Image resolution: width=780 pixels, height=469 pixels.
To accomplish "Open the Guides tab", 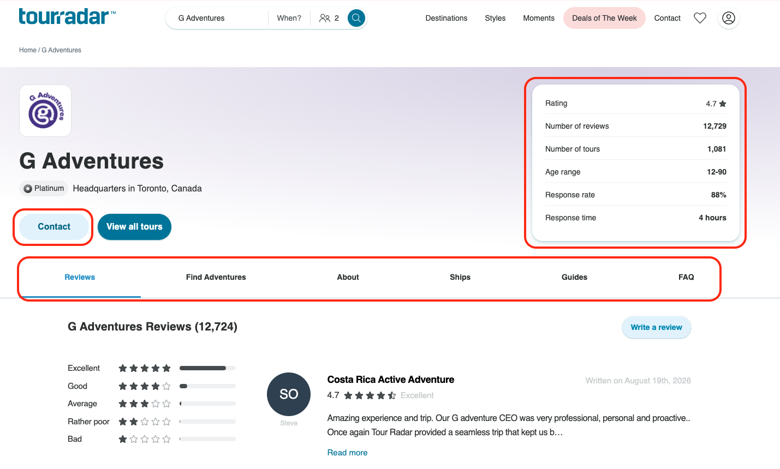I will [x=574, y=277].
